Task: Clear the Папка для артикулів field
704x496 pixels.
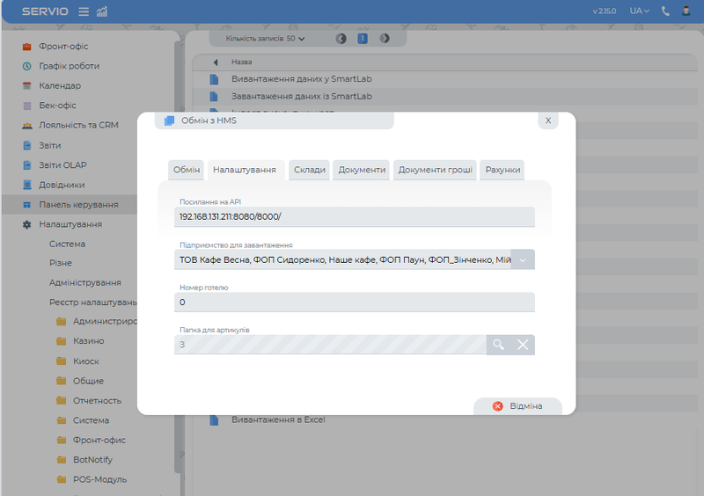Action: (x=523, y=345)
